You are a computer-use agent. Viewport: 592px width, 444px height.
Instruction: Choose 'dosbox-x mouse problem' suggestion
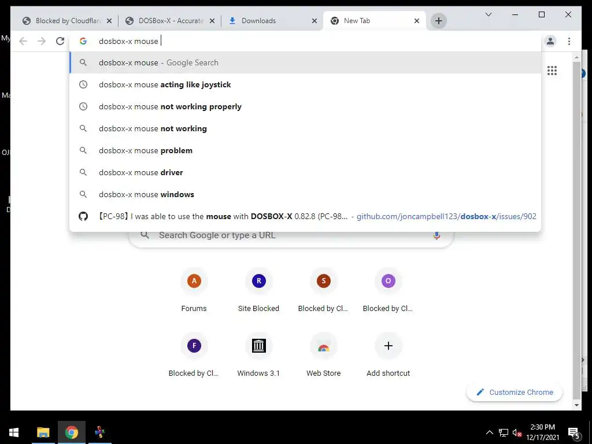click(305, 150)
